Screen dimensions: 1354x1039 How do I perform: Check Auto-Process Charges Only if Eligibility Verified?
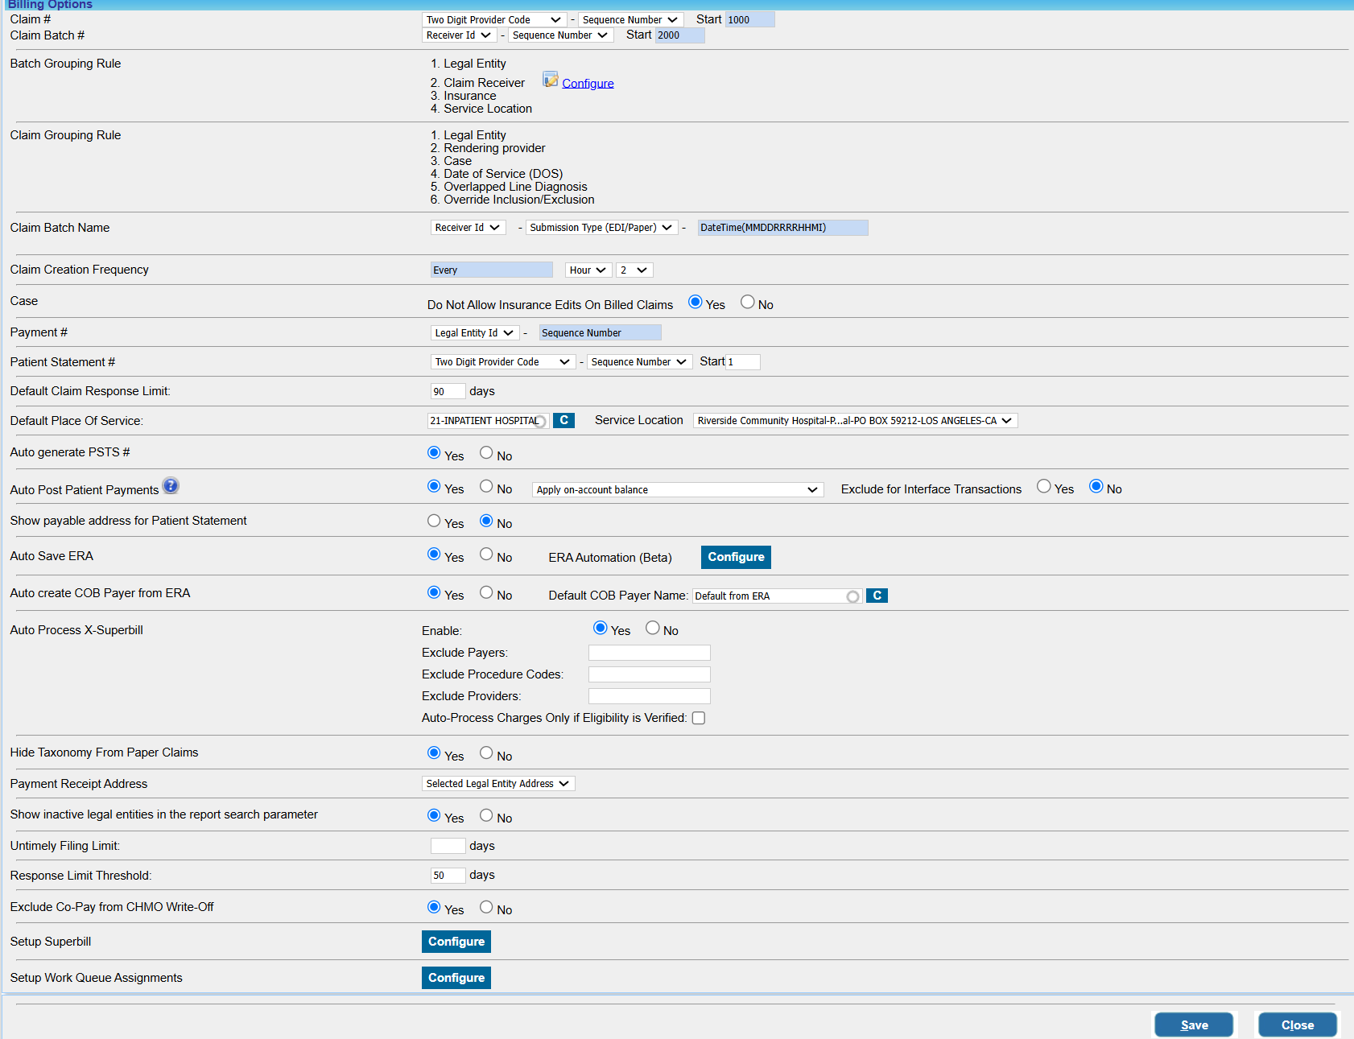699,718
